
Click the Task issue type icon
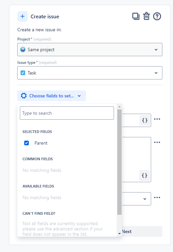click(23, 73)
